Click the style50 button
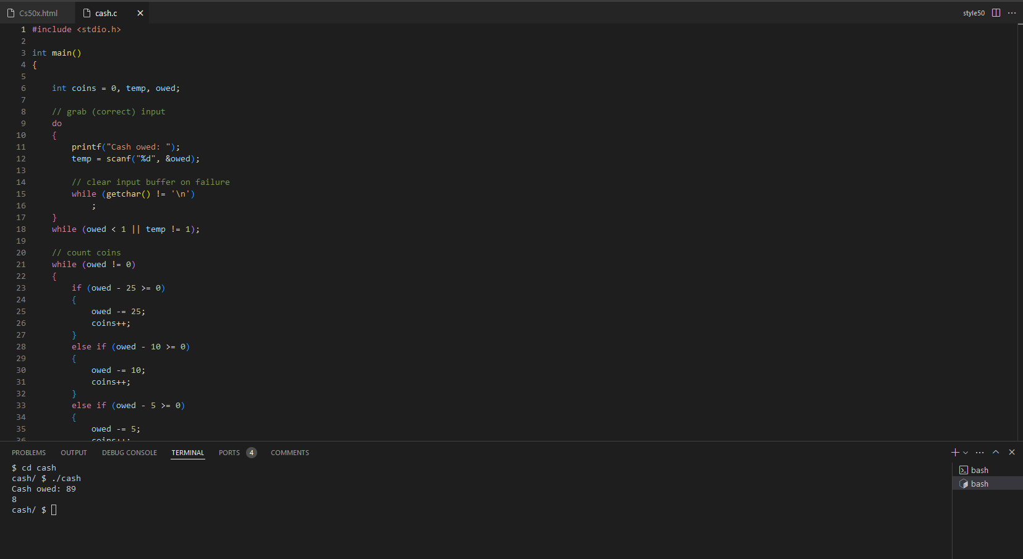Screen dimensions: 1023x559 [974, 13]
